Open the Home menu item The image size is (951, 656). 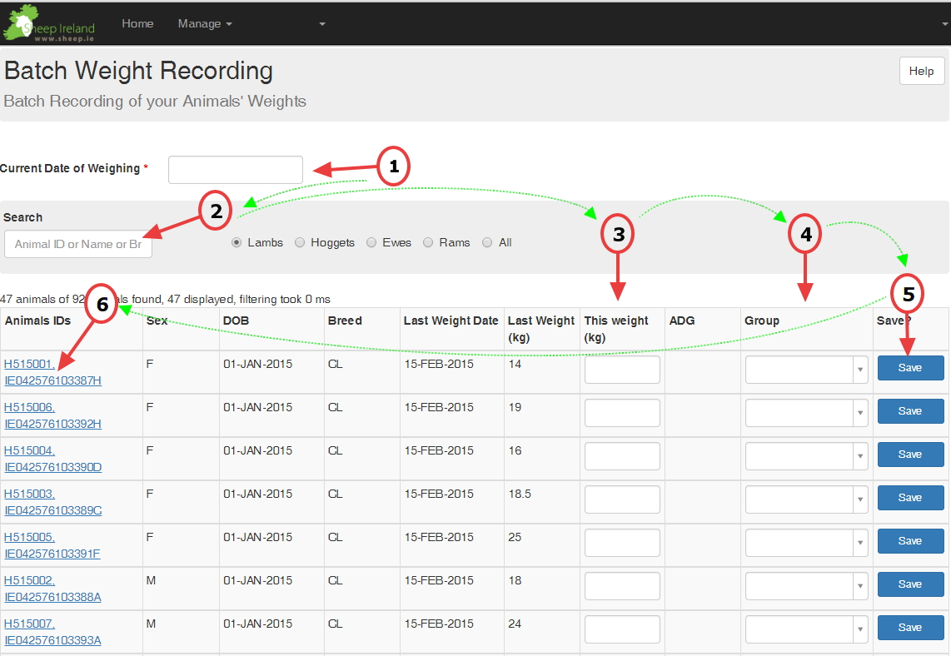(137, 23)
